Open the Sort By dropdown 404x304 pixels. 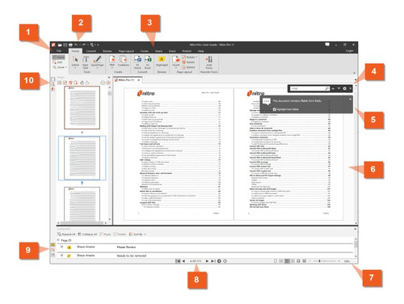137,234
